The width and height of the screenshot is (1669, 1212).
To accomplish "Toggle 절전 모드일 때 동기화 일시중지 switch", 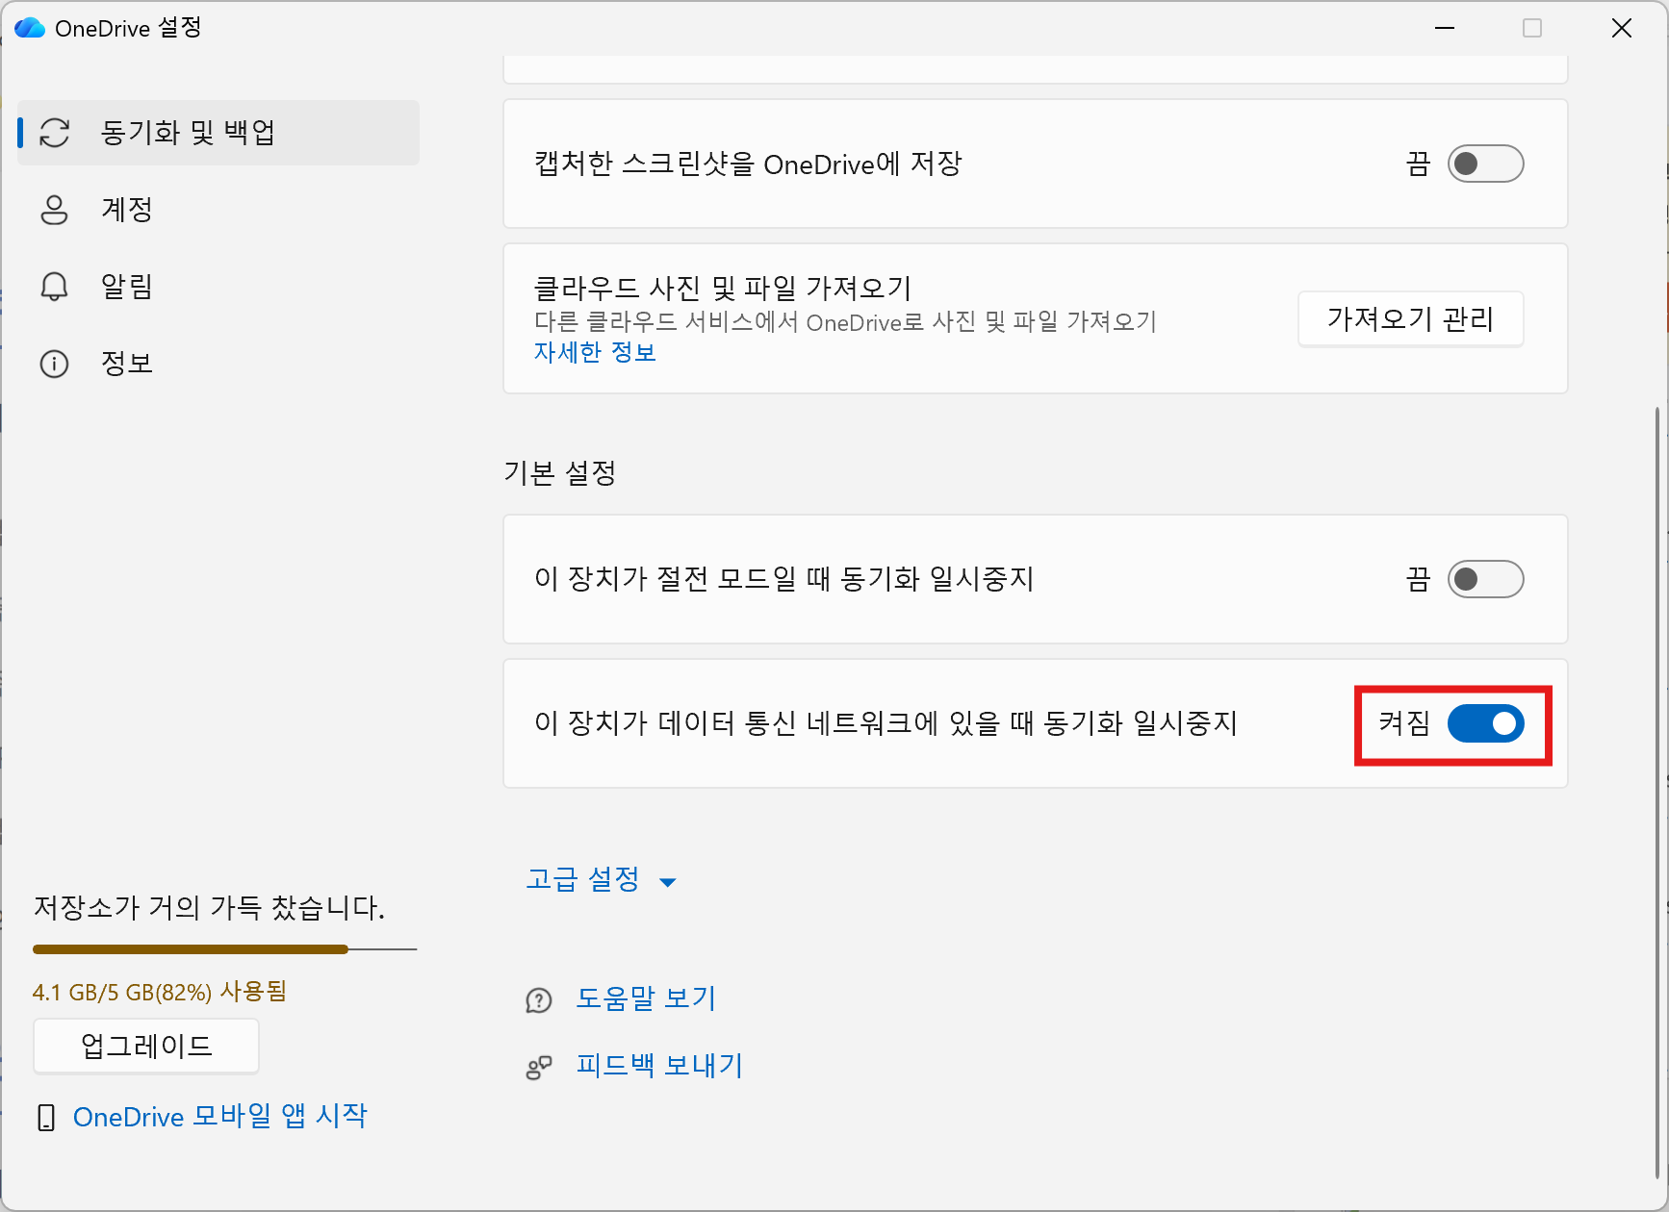I will click(1485, 579).
